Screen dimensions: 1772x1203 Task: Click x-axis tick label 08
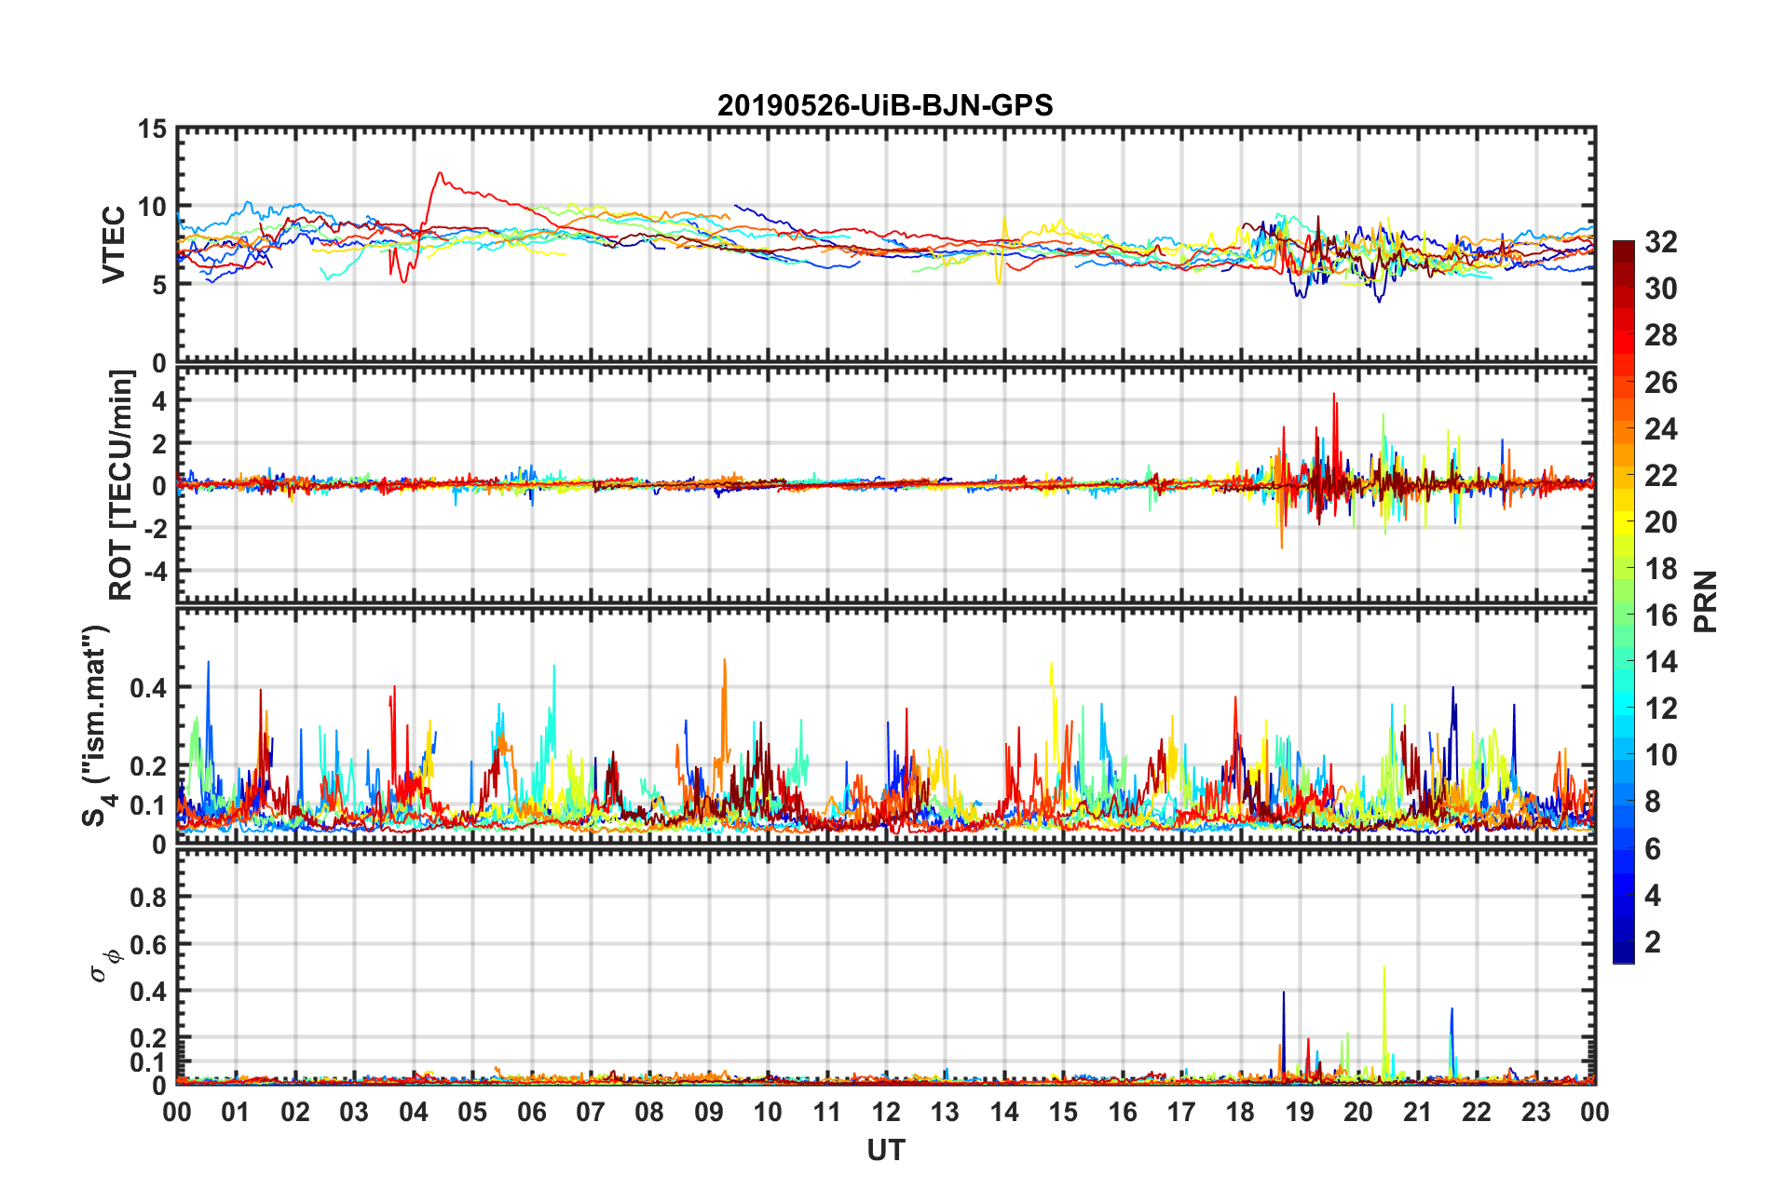649,1112
